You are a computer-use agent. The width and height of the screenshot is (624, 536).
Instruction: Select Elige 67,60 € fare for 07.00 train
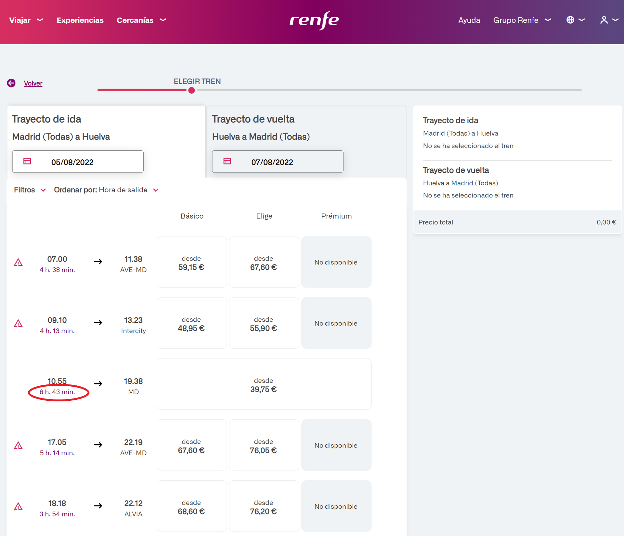pyautogui.click(x=264, y=262)
